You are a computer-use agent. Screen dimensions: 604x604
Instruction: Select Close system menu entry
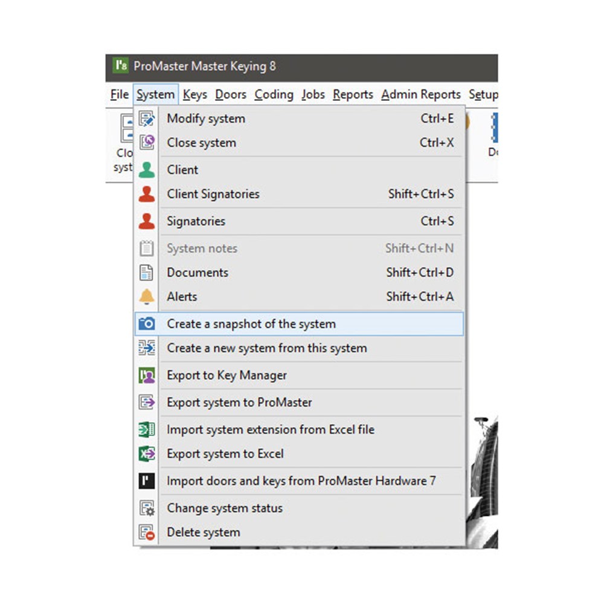point(201,143)
